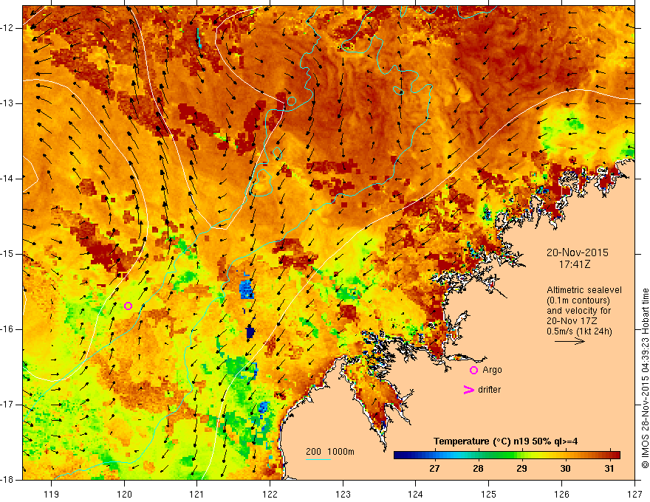Click the longitude label 120
This screenshot has width=650, height=502.
(x=124, y=494)
